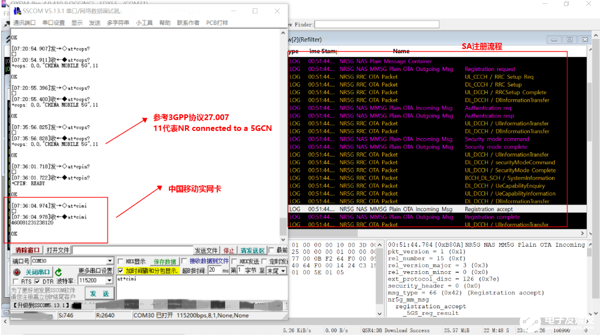This screenshot has width=600, height=336.
Task: Open PCB打样 menu
Action: tap(217, 23)
